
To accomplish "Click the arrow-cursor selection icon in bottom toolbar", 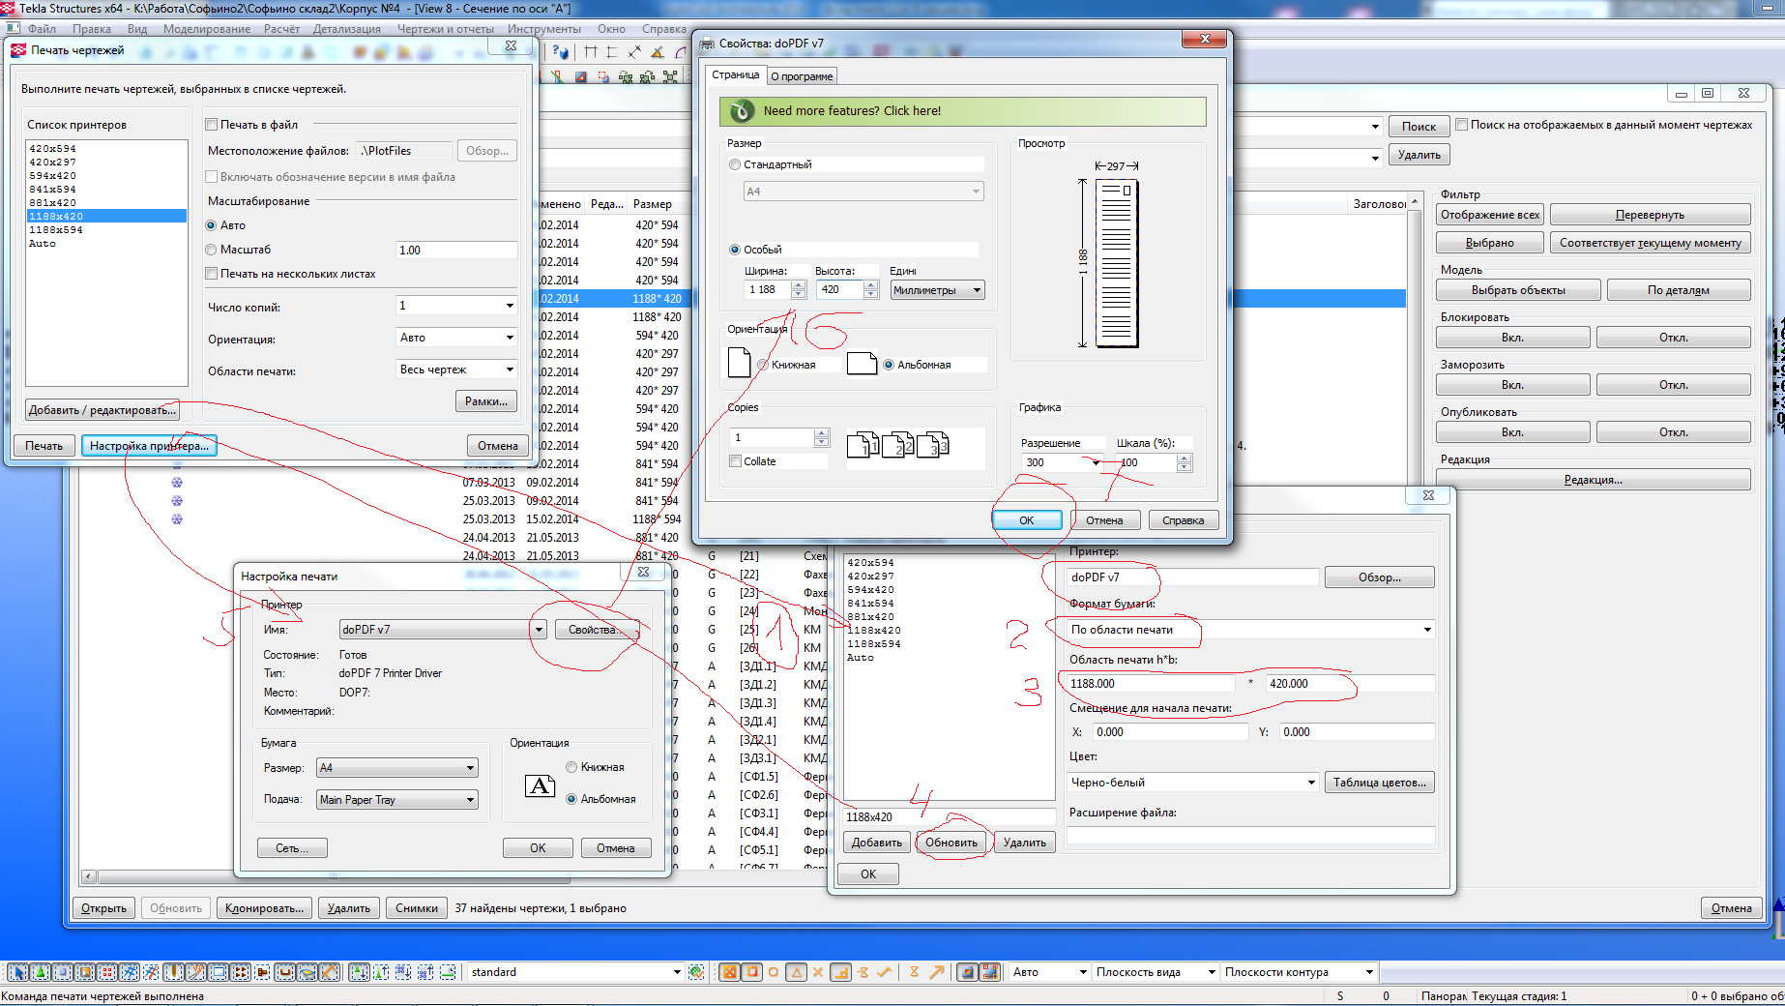I will tap(17, 972).
